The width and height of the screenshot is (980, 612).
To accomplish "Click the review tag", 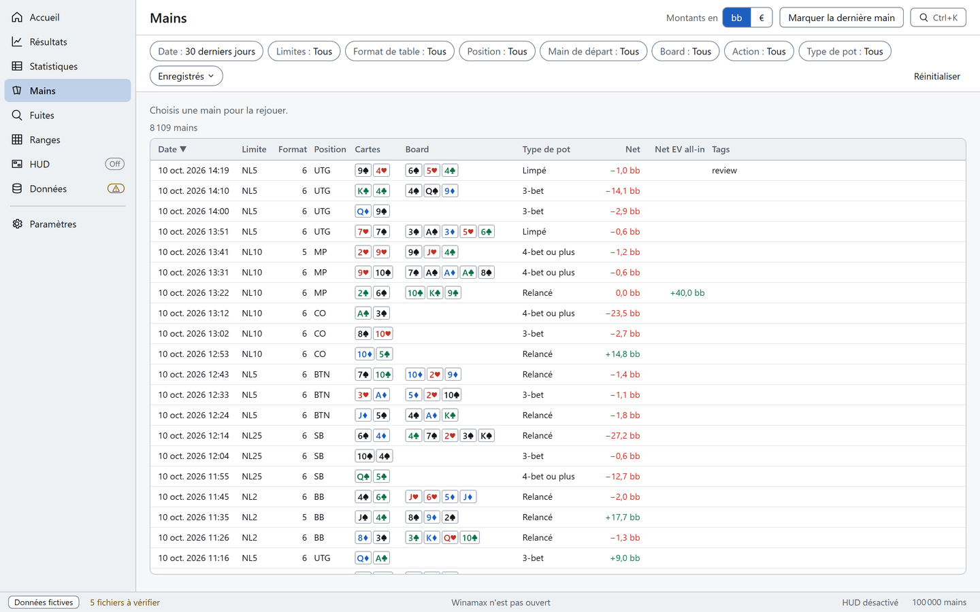I will click(724, 170).
